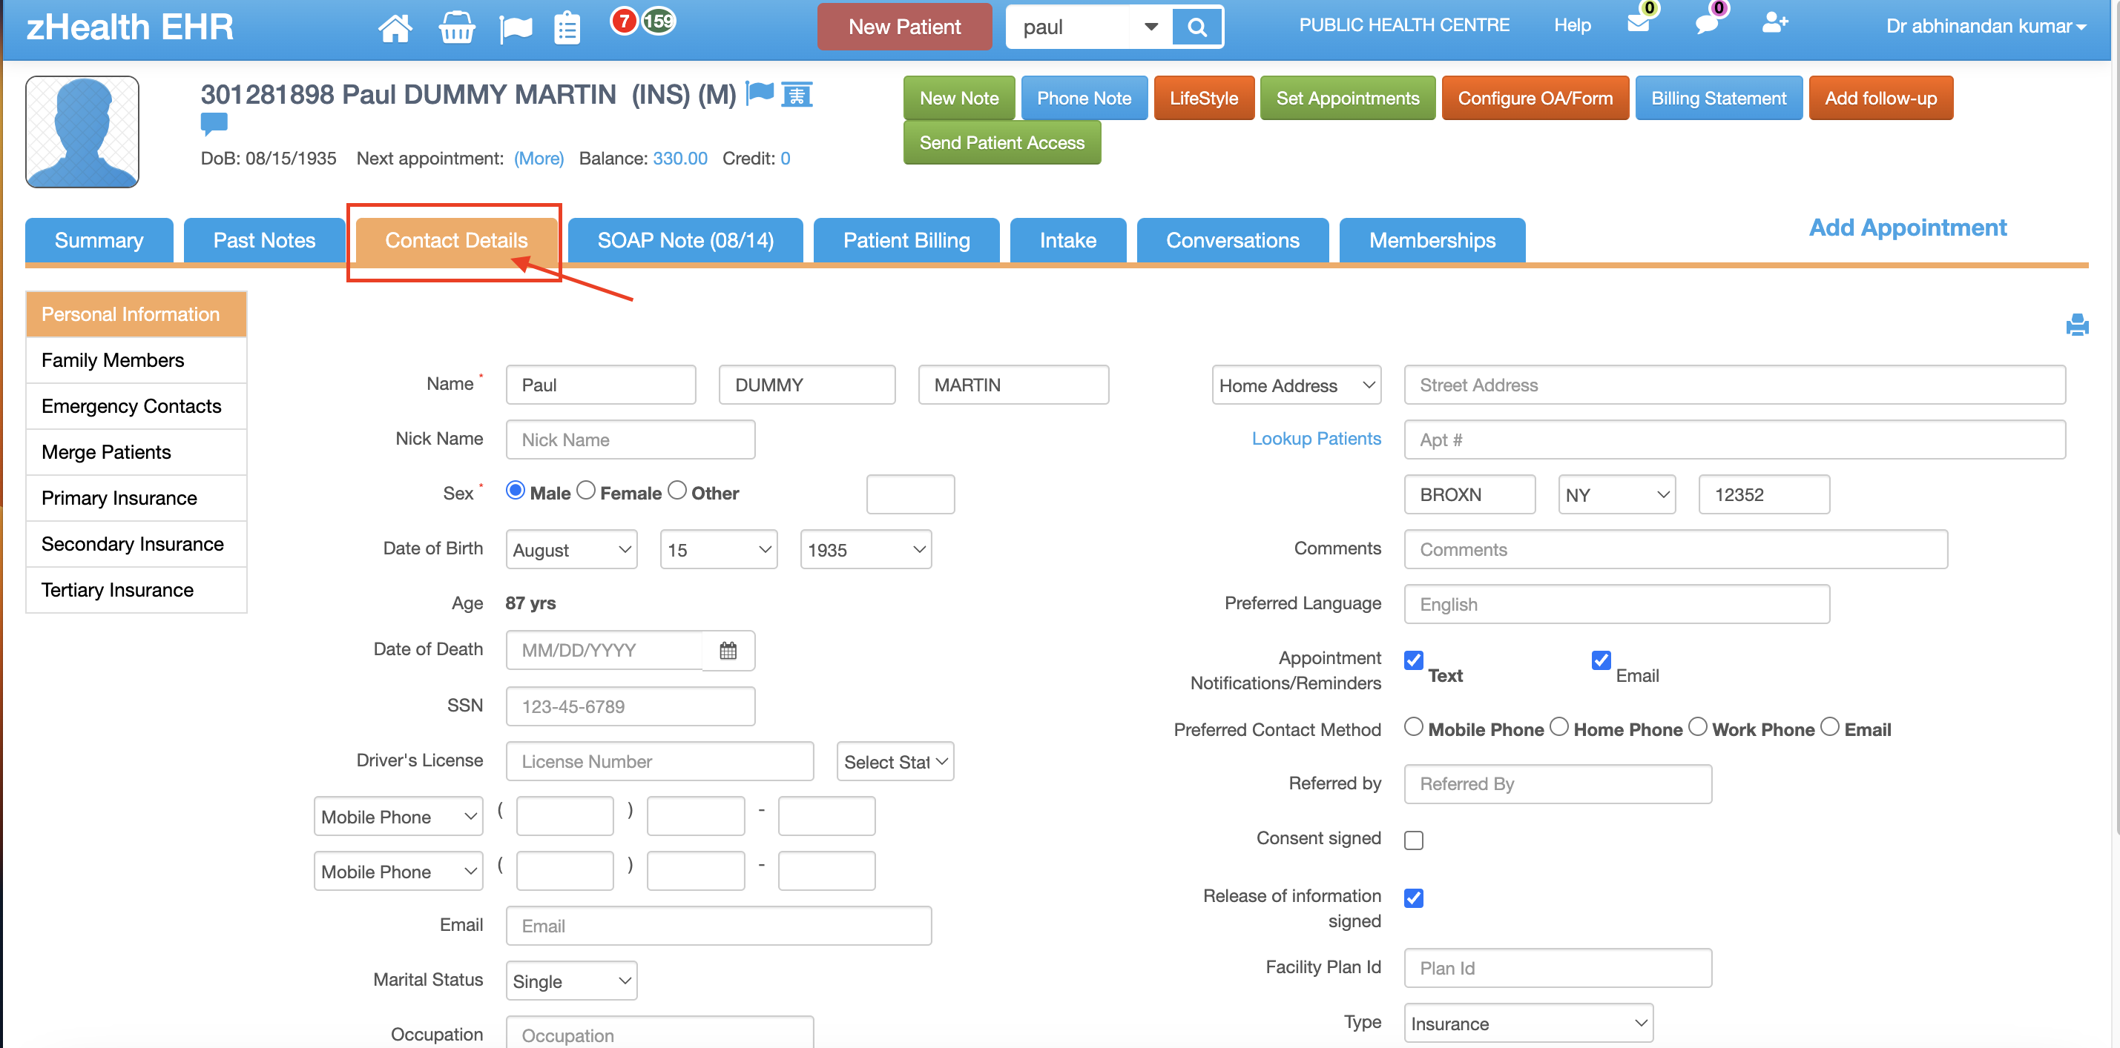Open the mail envelope icon
This screenshot has width=2120, height=1048.
tap(1639, 23)
